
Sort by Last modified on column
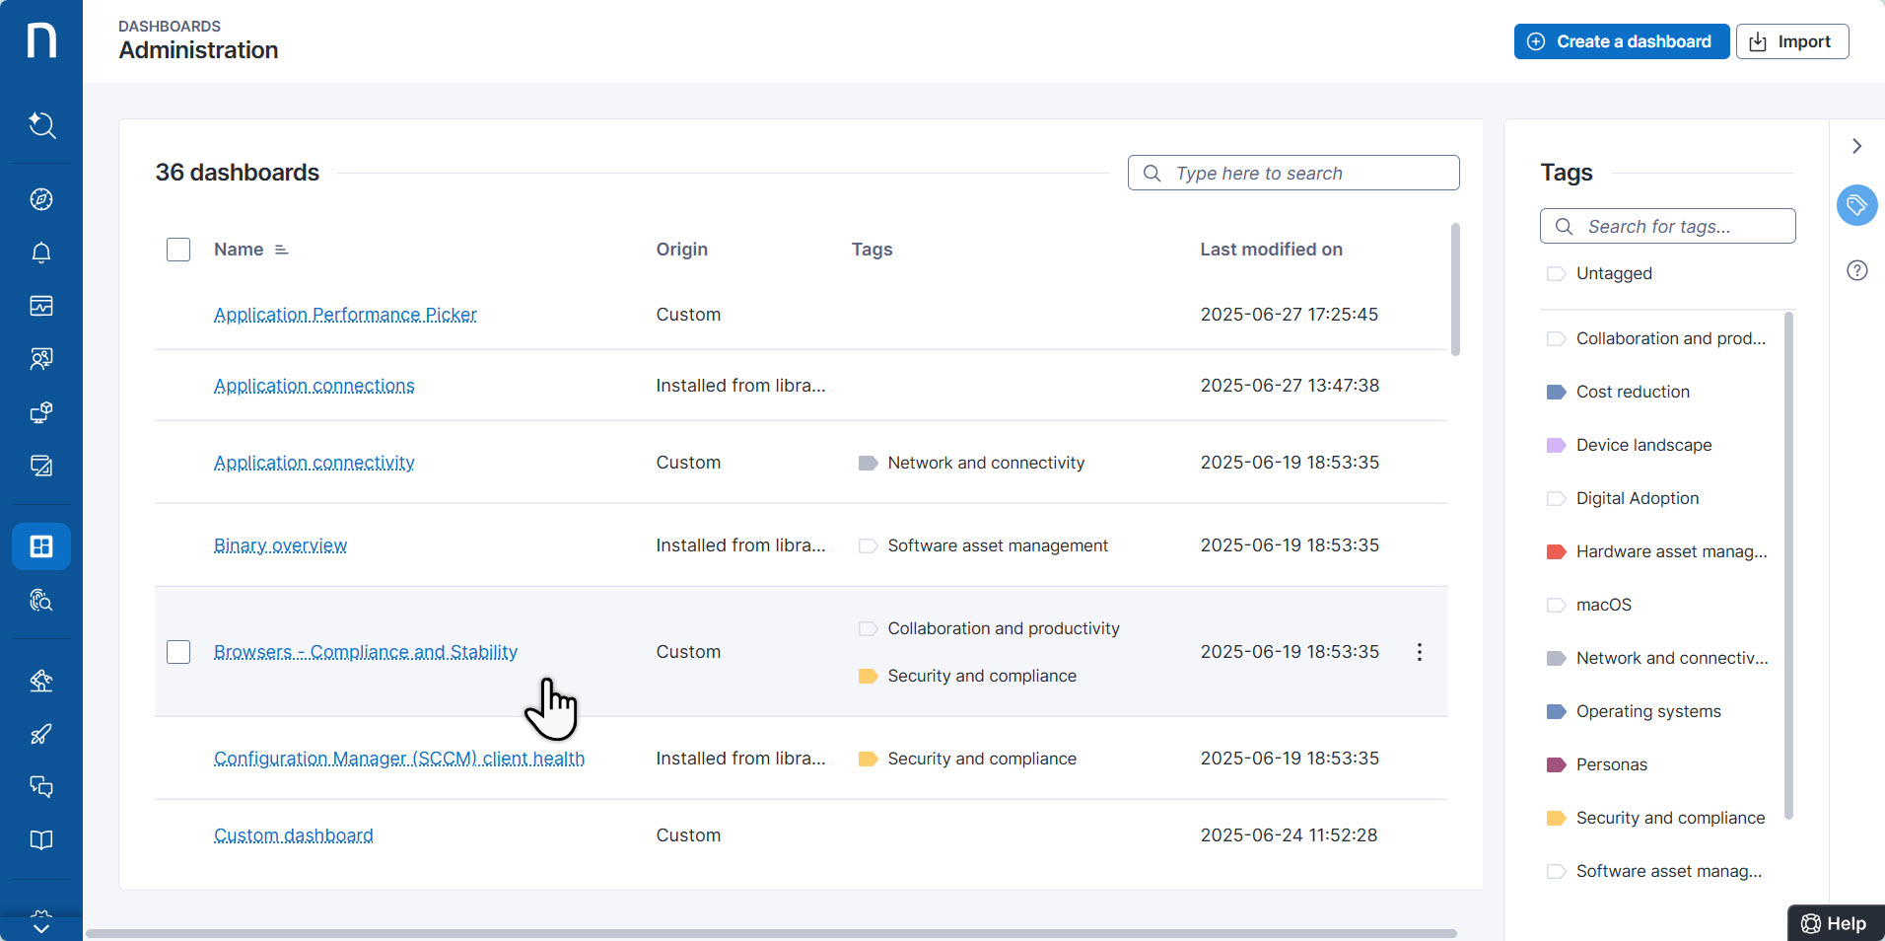pos(1271,250)
